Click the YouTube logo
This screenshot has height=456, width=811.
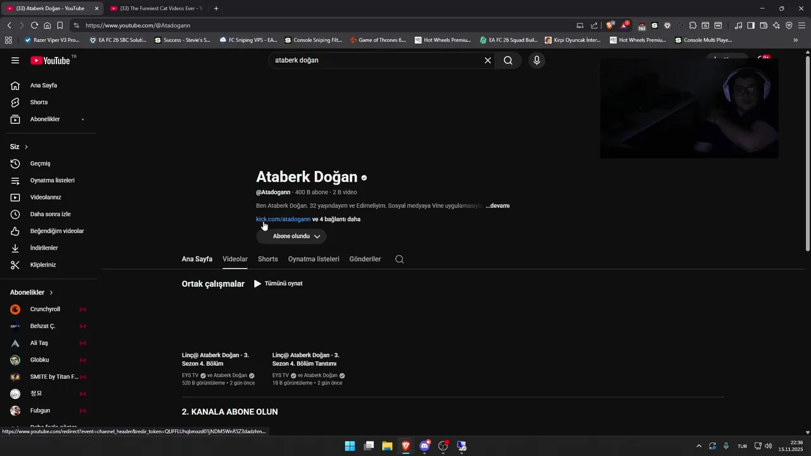50,60
